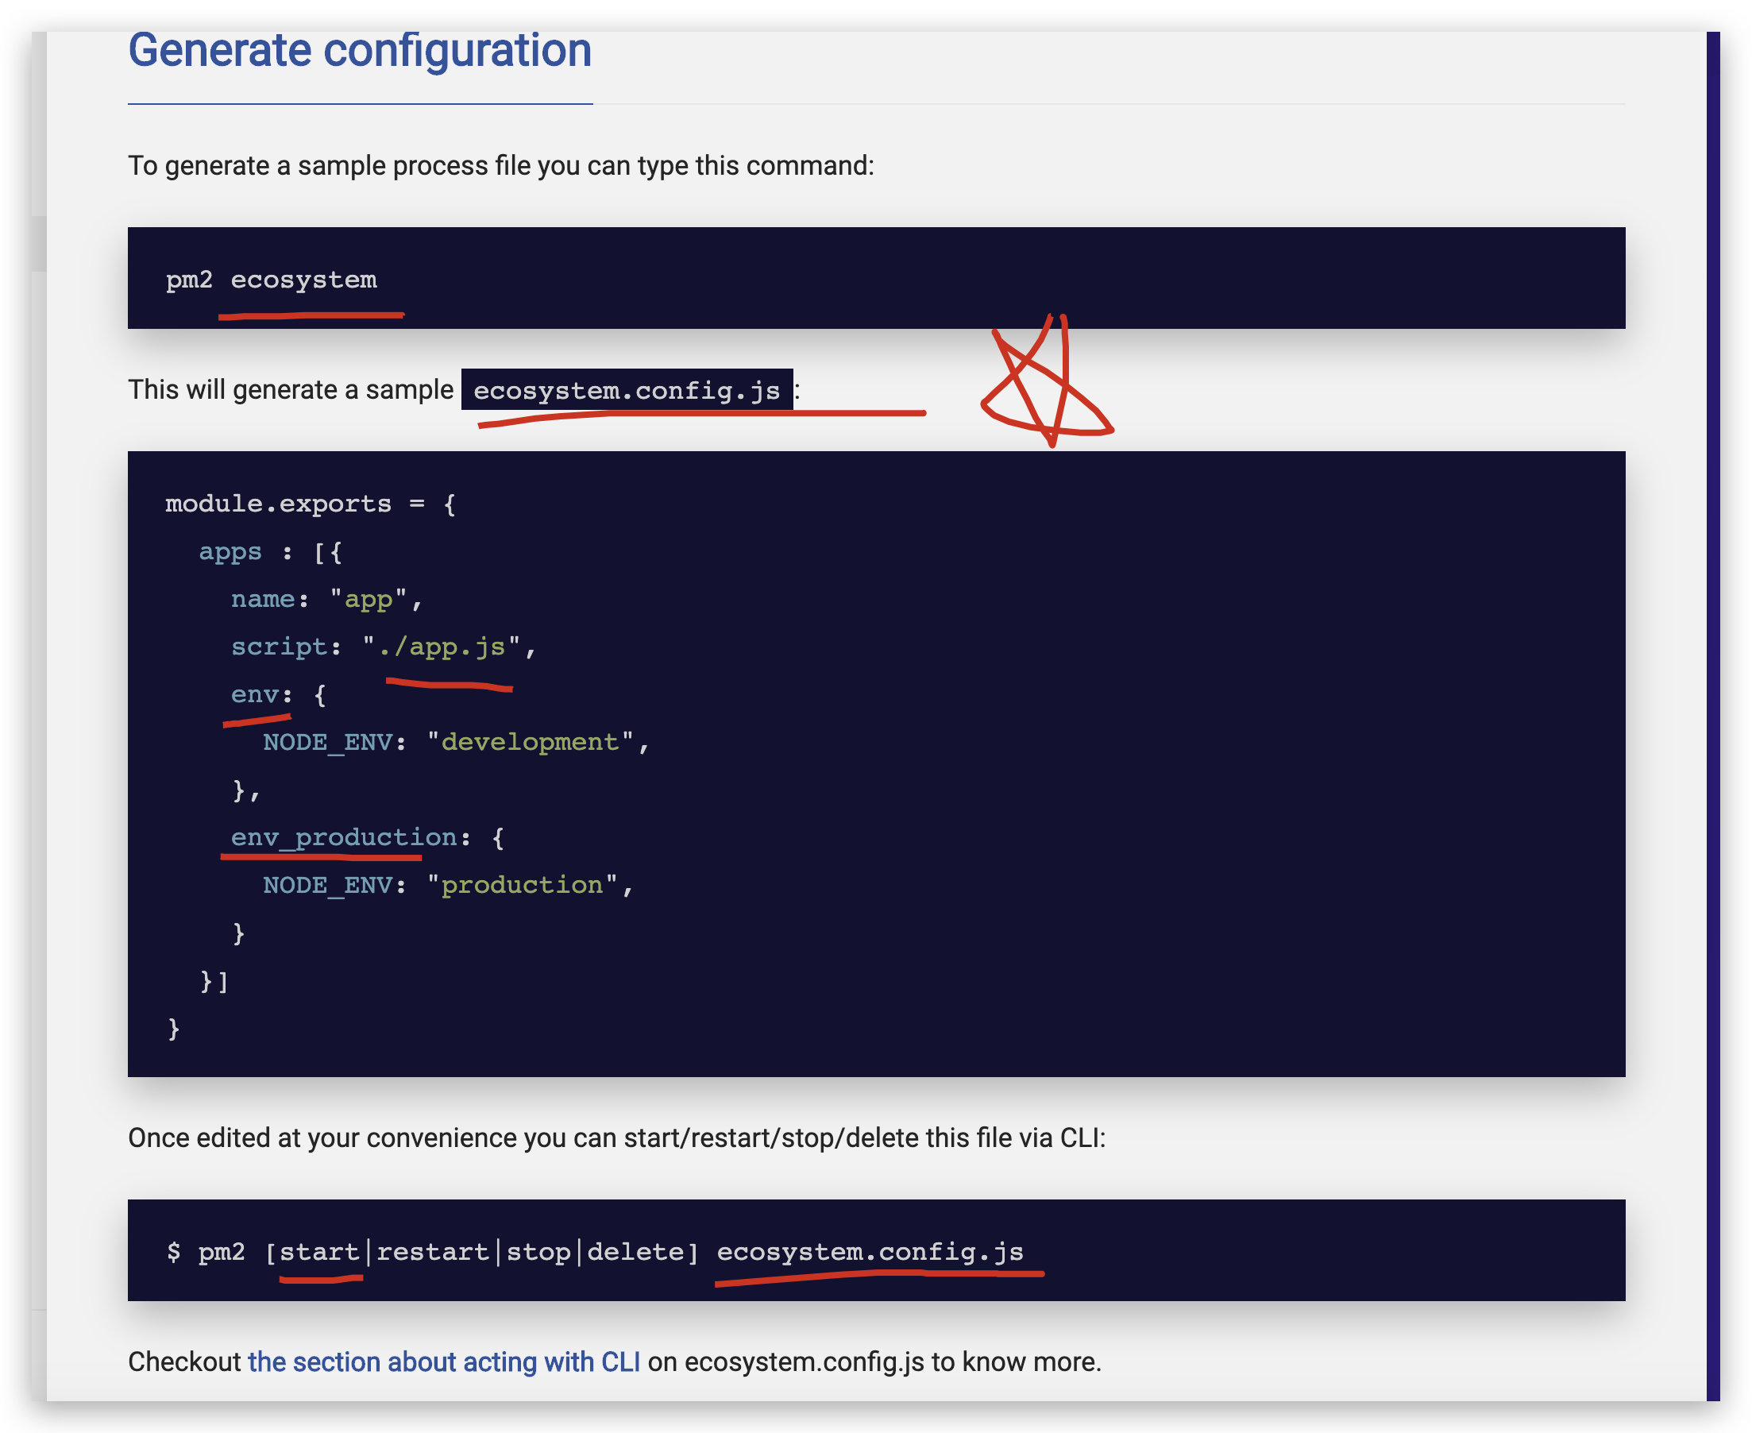The image size is (1752, 1433).
Task: Click the 'name: "app",' code line
Action: click(326, 599)
